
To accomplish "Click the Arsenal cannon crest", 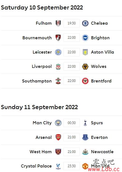I will (x=58, y=137).
